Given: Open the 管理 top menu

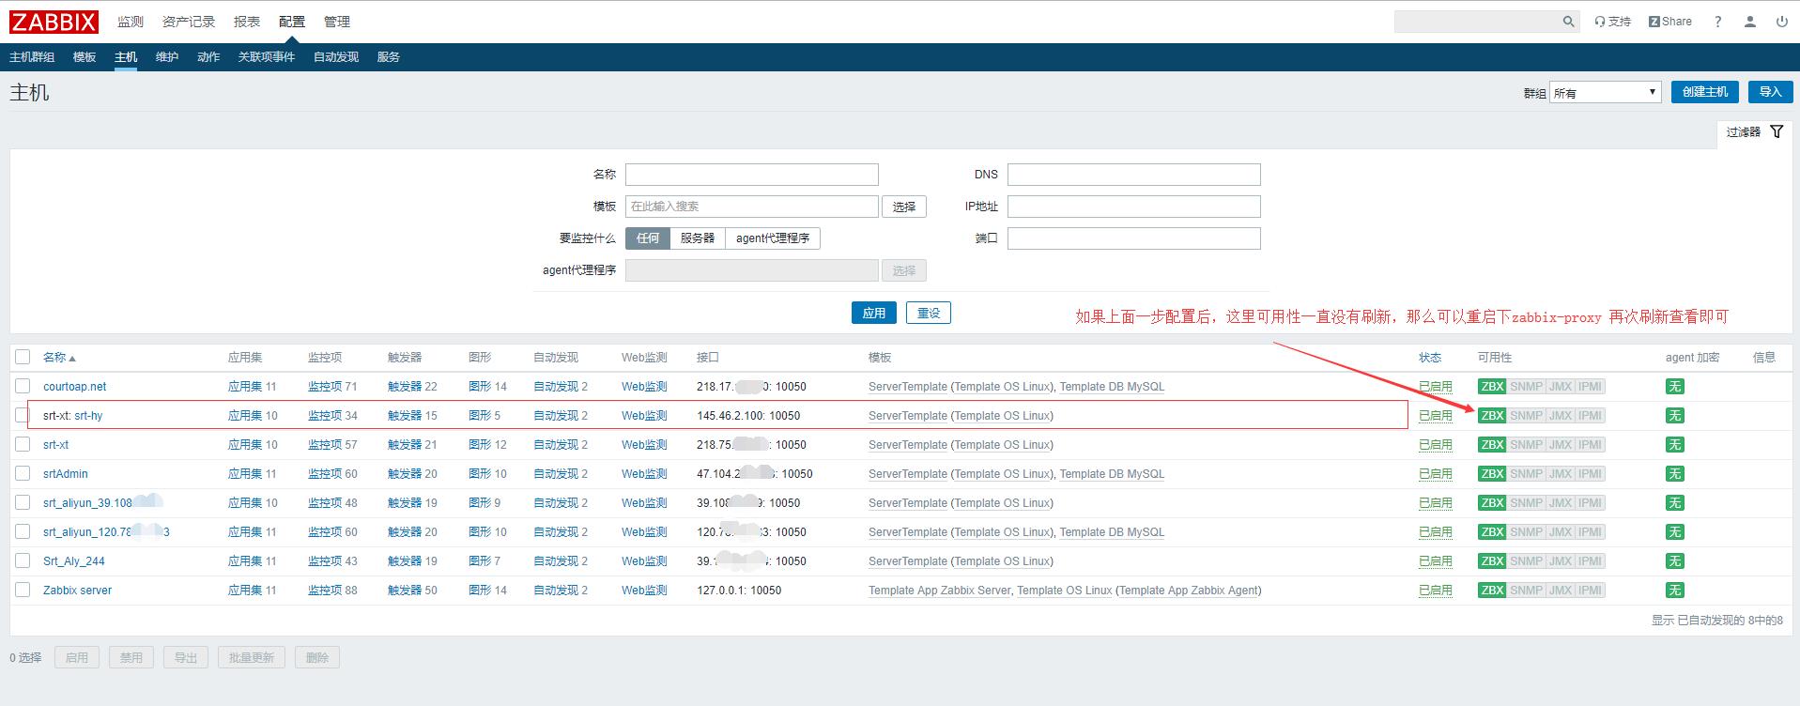Looking at the screenshot, I should [x=337, y=22].
